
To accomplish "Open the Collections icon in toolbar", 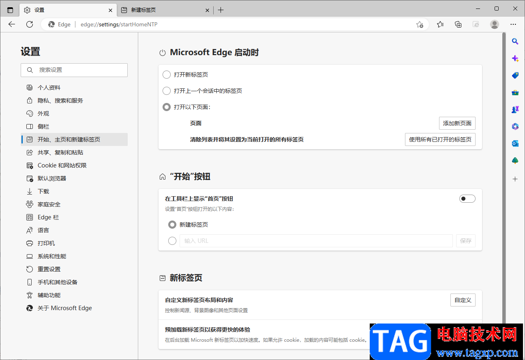I will click(x=458, y=24).
